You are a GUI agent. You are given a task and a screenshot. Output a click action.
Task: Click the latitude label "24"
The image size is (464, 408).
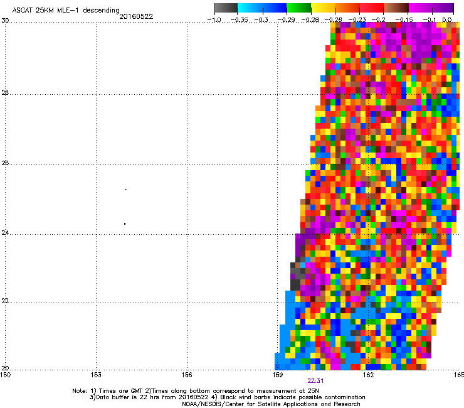coord(5,233)
